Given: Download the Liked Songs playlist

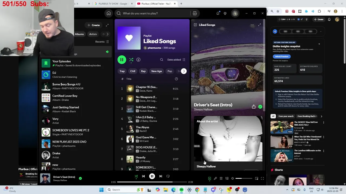Looking at the screenshot, I should tap(138, 60).
